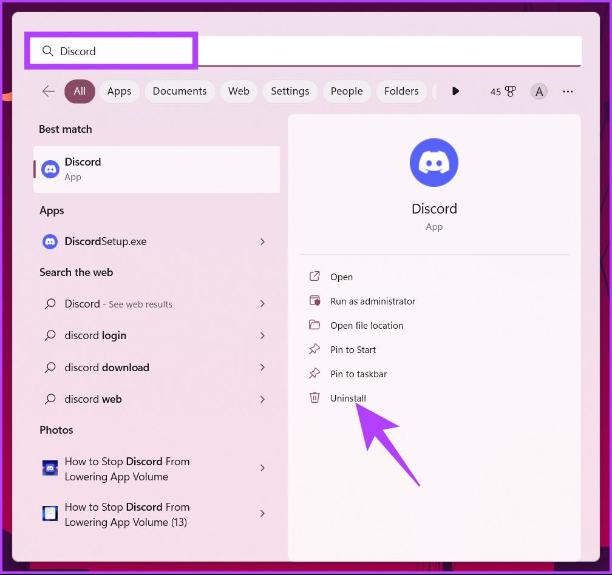Screen dimensions: 612x575
Task: Click Uninstall for Discord
Action: tap(348, 398)
